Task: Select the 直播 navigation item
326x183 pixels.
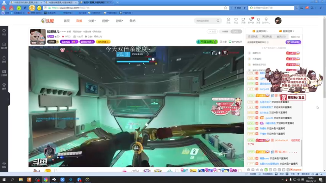Action: [79, 21]
